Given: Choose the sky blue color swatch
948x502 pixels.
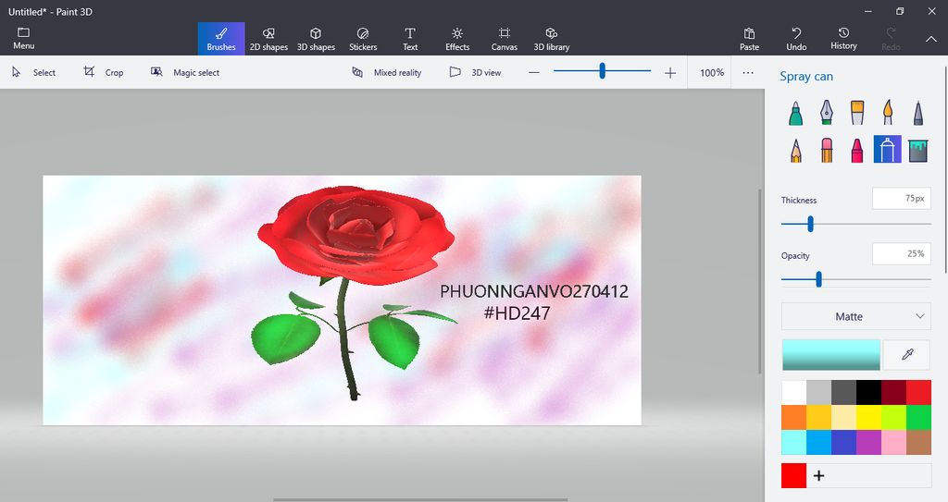Looking at the screenshot, I should click(818, 442).
